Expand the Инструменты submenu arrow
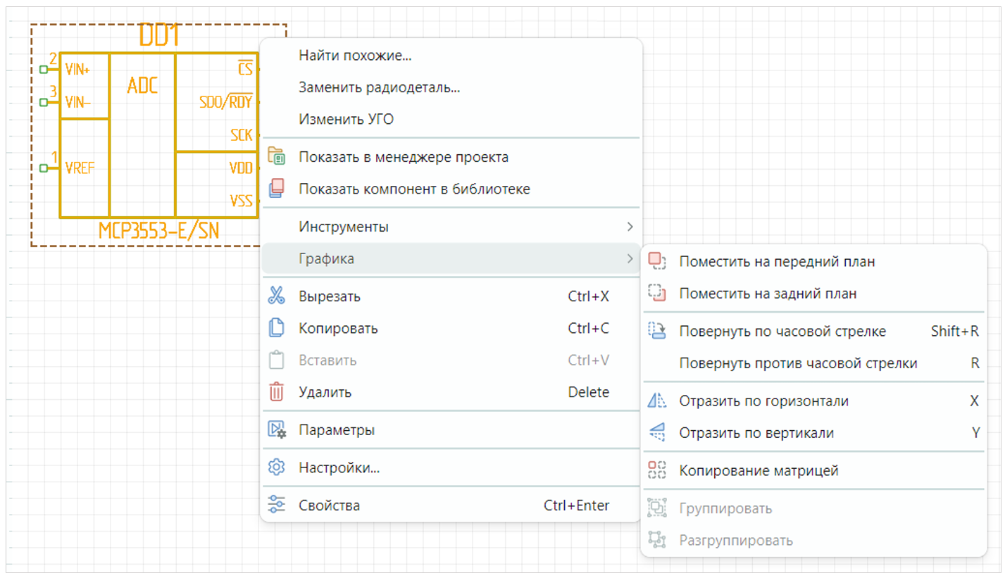This screenshot has width=1005, height=578. (x=630, y=227)
